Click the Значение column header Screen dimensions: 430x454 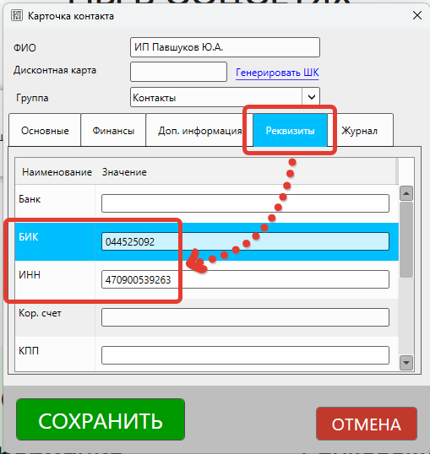tap(124, 172)
